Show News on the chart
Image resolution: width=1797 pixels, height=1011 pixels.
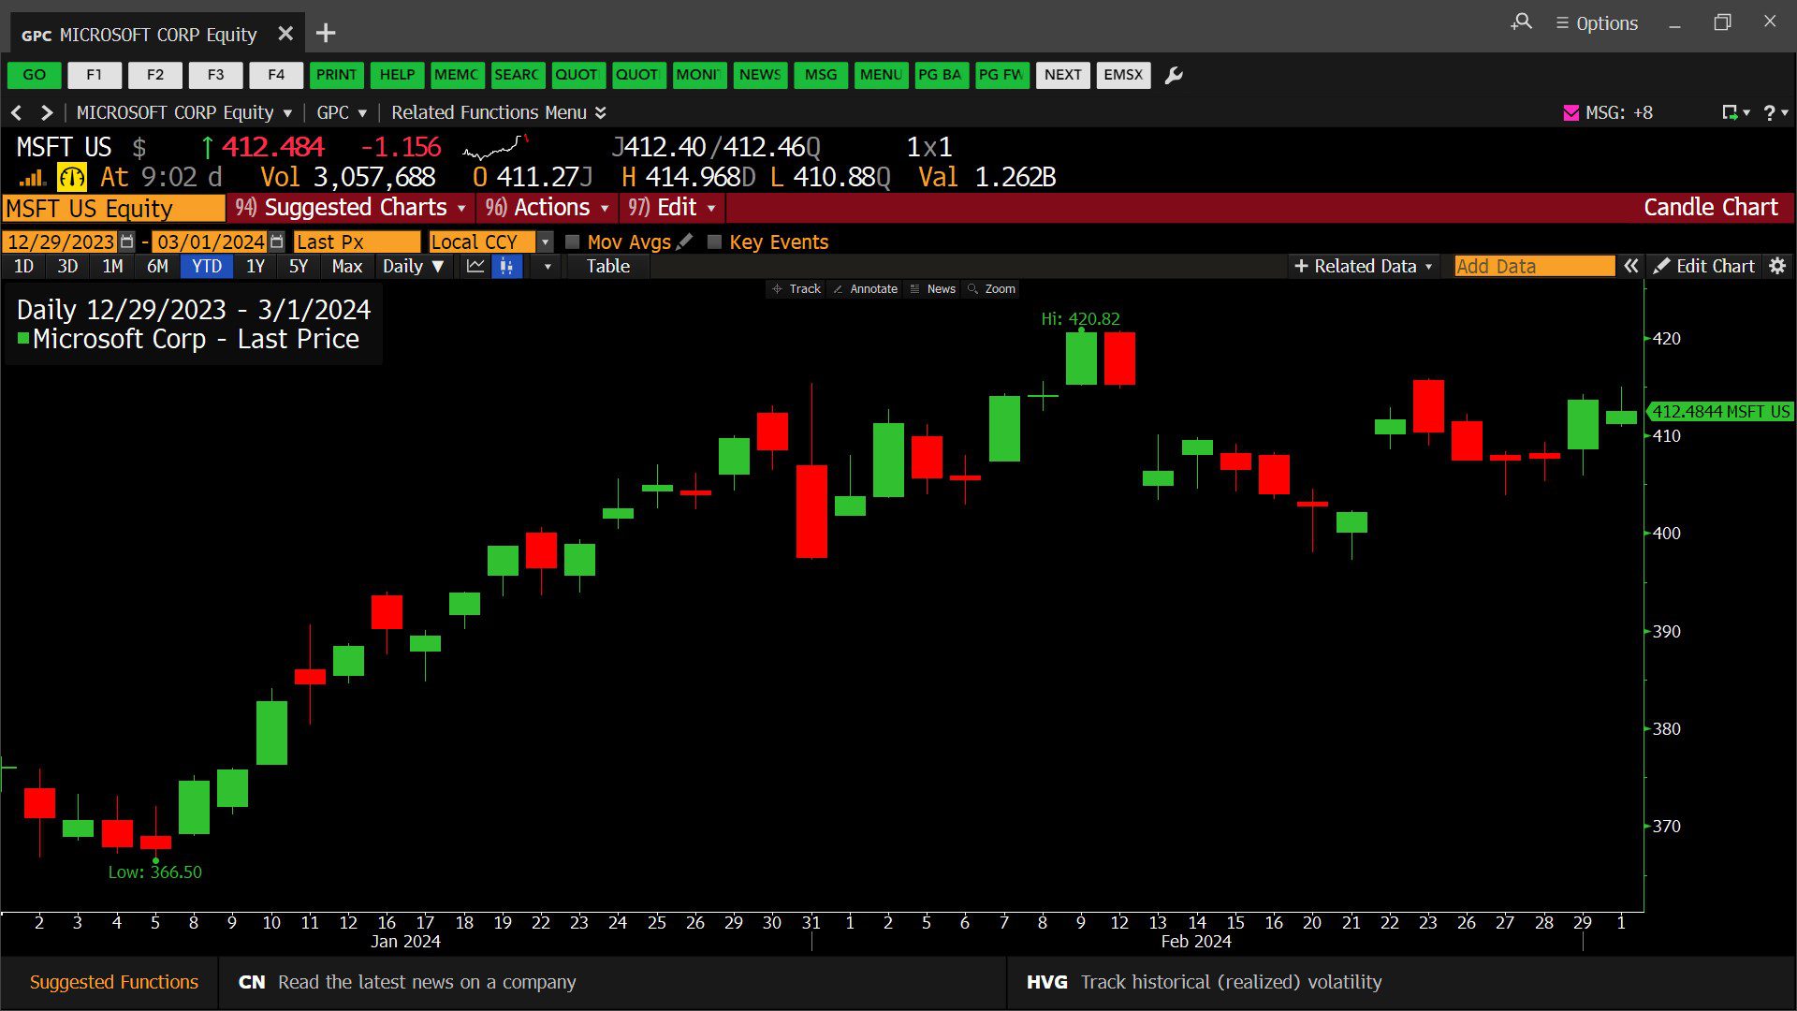(x=933, y=288)
